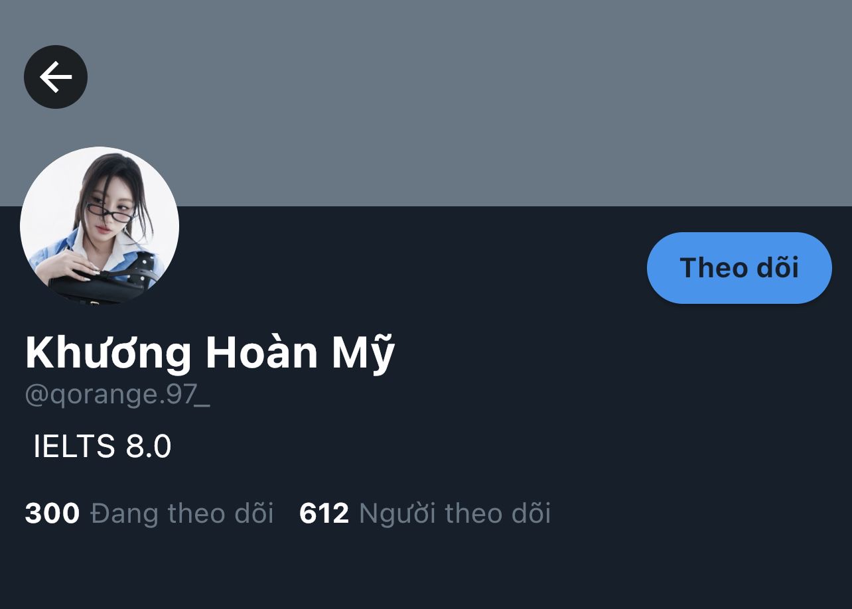Tap the Đang theo dõi label
Screen dimensions: 852x609
182,513
